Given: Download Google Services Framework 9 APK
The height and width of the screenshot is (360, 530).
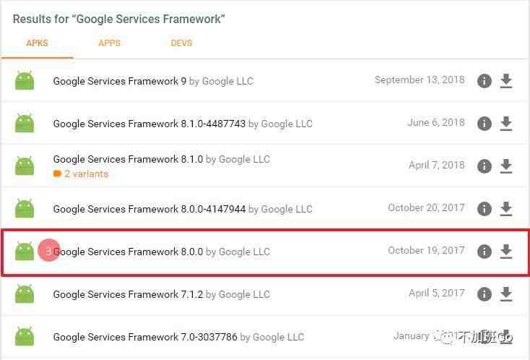Looking at the screenshot, I should [506, 81].
